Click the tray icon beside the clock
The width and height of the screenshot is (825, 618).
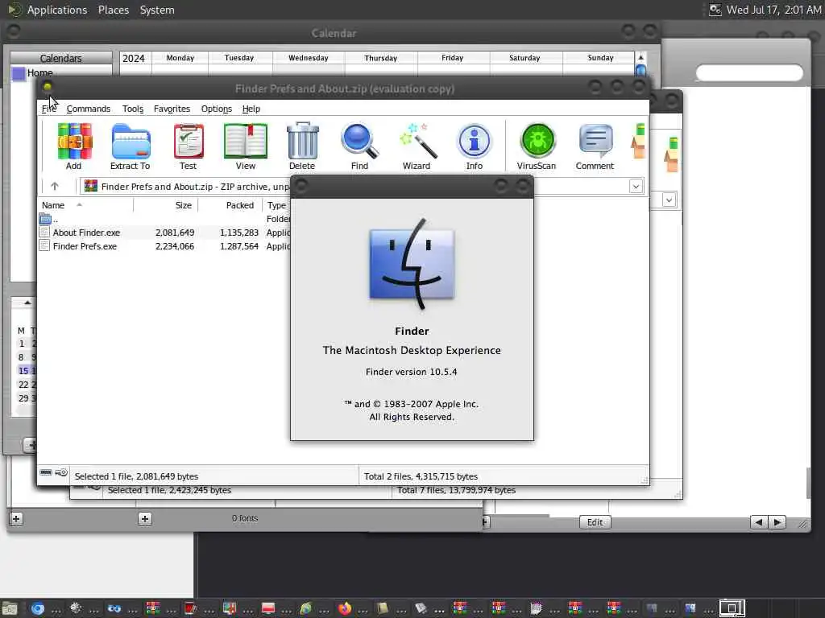pyautogui.click(x=715, y=10)
